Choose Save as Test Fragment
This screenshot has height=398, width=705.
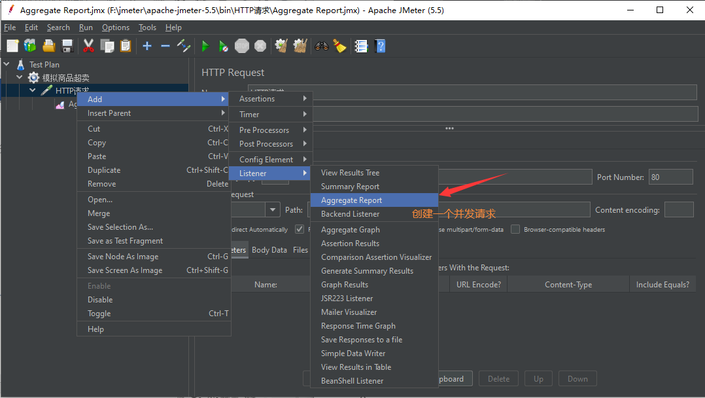(x=154, y=241)
